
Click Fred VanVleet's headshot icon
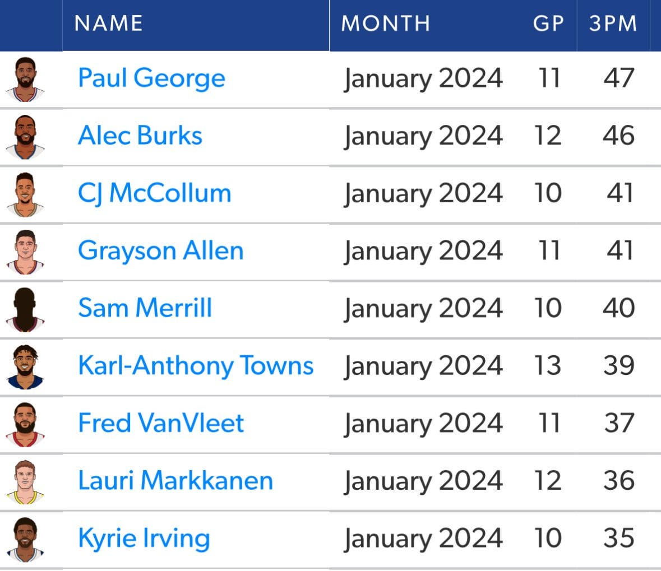(25, 425)
